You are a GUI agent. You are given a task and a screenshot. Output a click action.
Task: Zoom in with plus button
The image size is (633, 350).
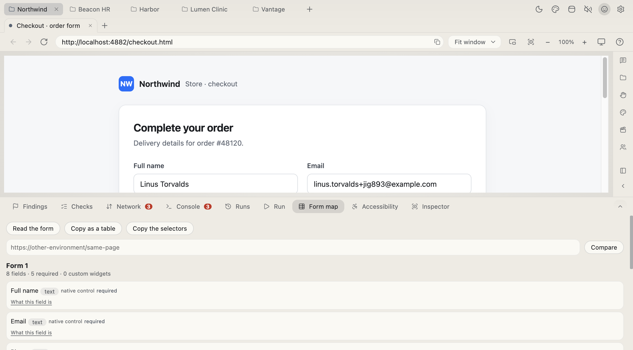click(585, 42)
